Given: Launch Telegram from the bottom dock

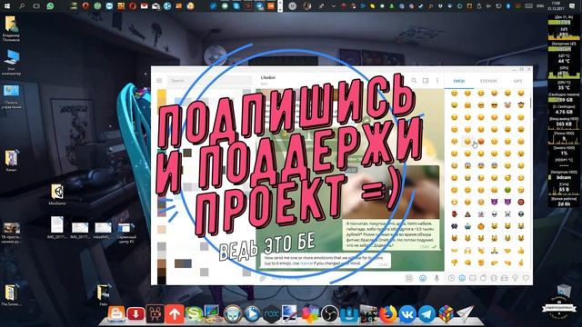Looking at the screenshot, I should pos(426,313).
